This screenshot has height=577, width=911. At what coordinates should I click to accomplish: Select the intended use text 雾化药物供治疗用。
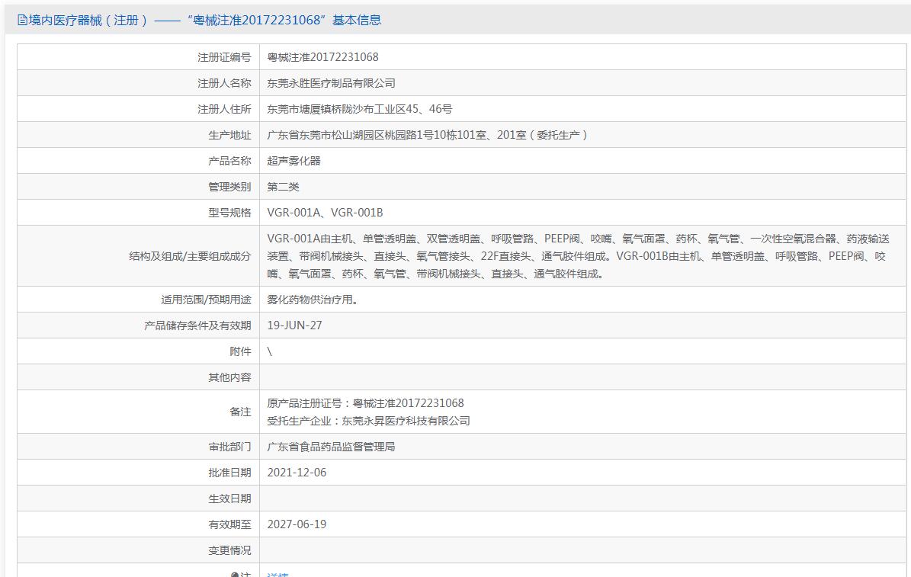[x=313, y=300]
